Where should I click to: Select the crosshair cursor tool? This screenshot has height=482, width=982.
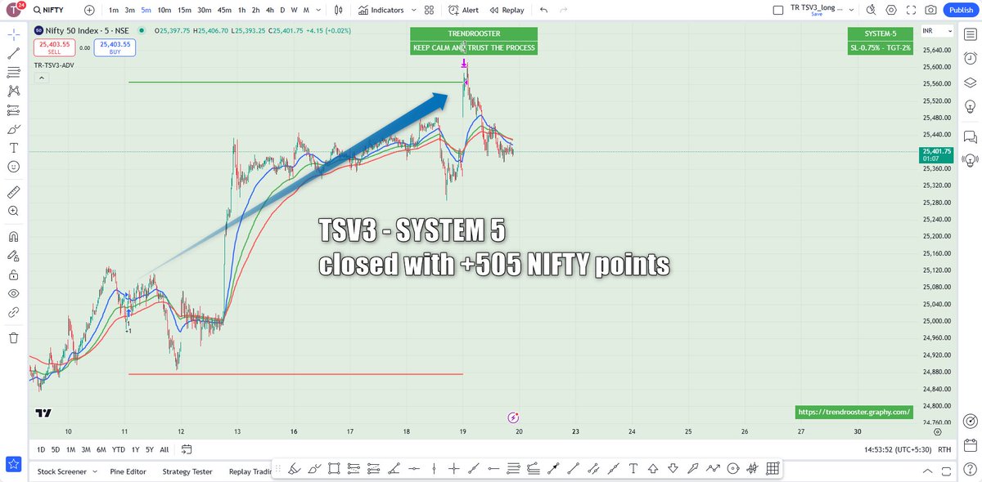[13, 35]
